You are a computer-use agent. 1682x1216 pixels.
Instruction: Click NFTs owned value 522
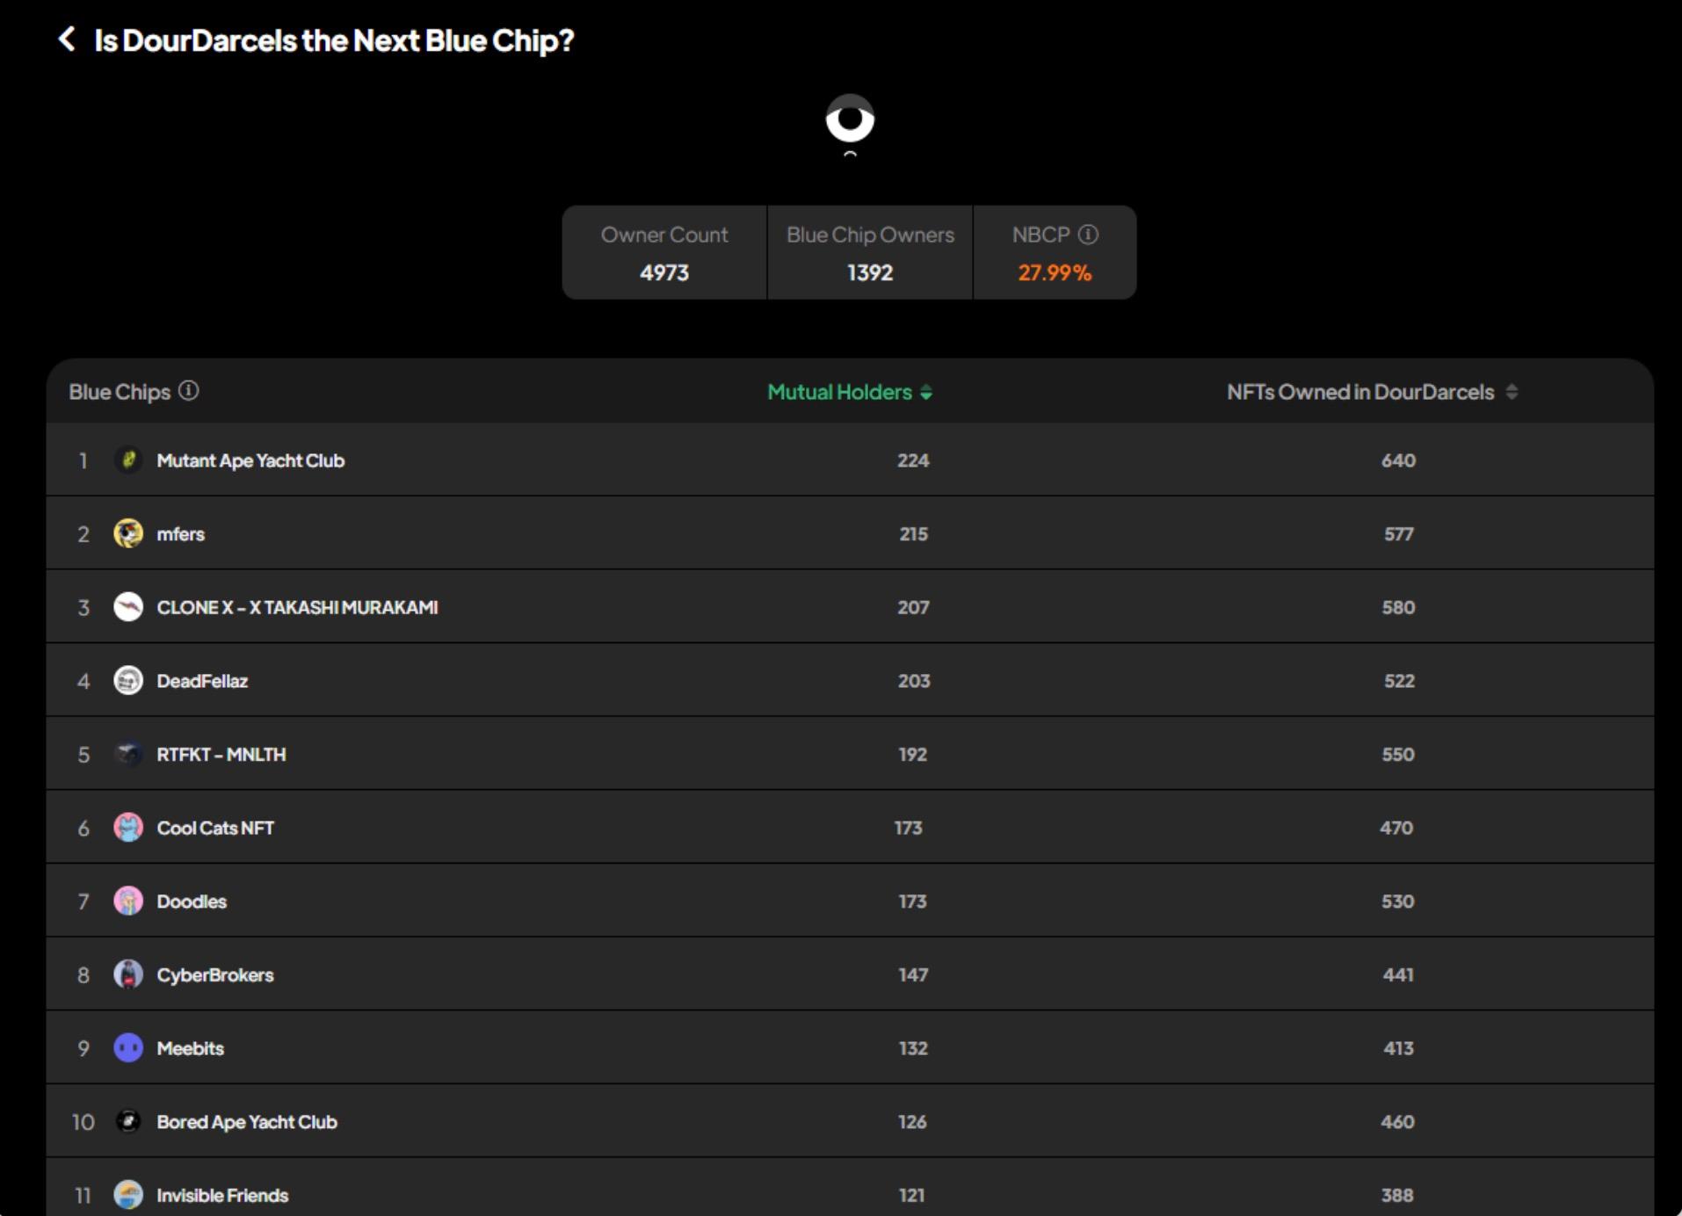[1399, 681]
